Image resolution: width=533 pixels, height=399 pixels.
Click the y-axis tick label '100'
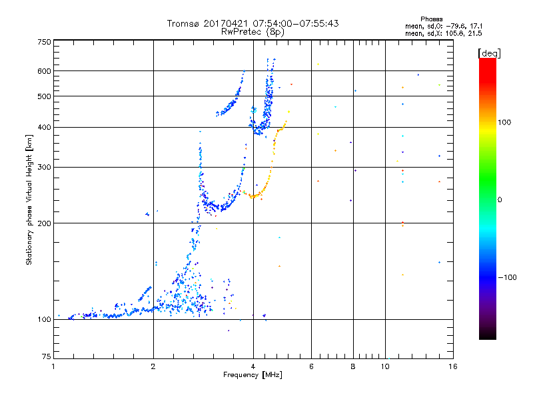pyautogui.click(x=44, y=319)
